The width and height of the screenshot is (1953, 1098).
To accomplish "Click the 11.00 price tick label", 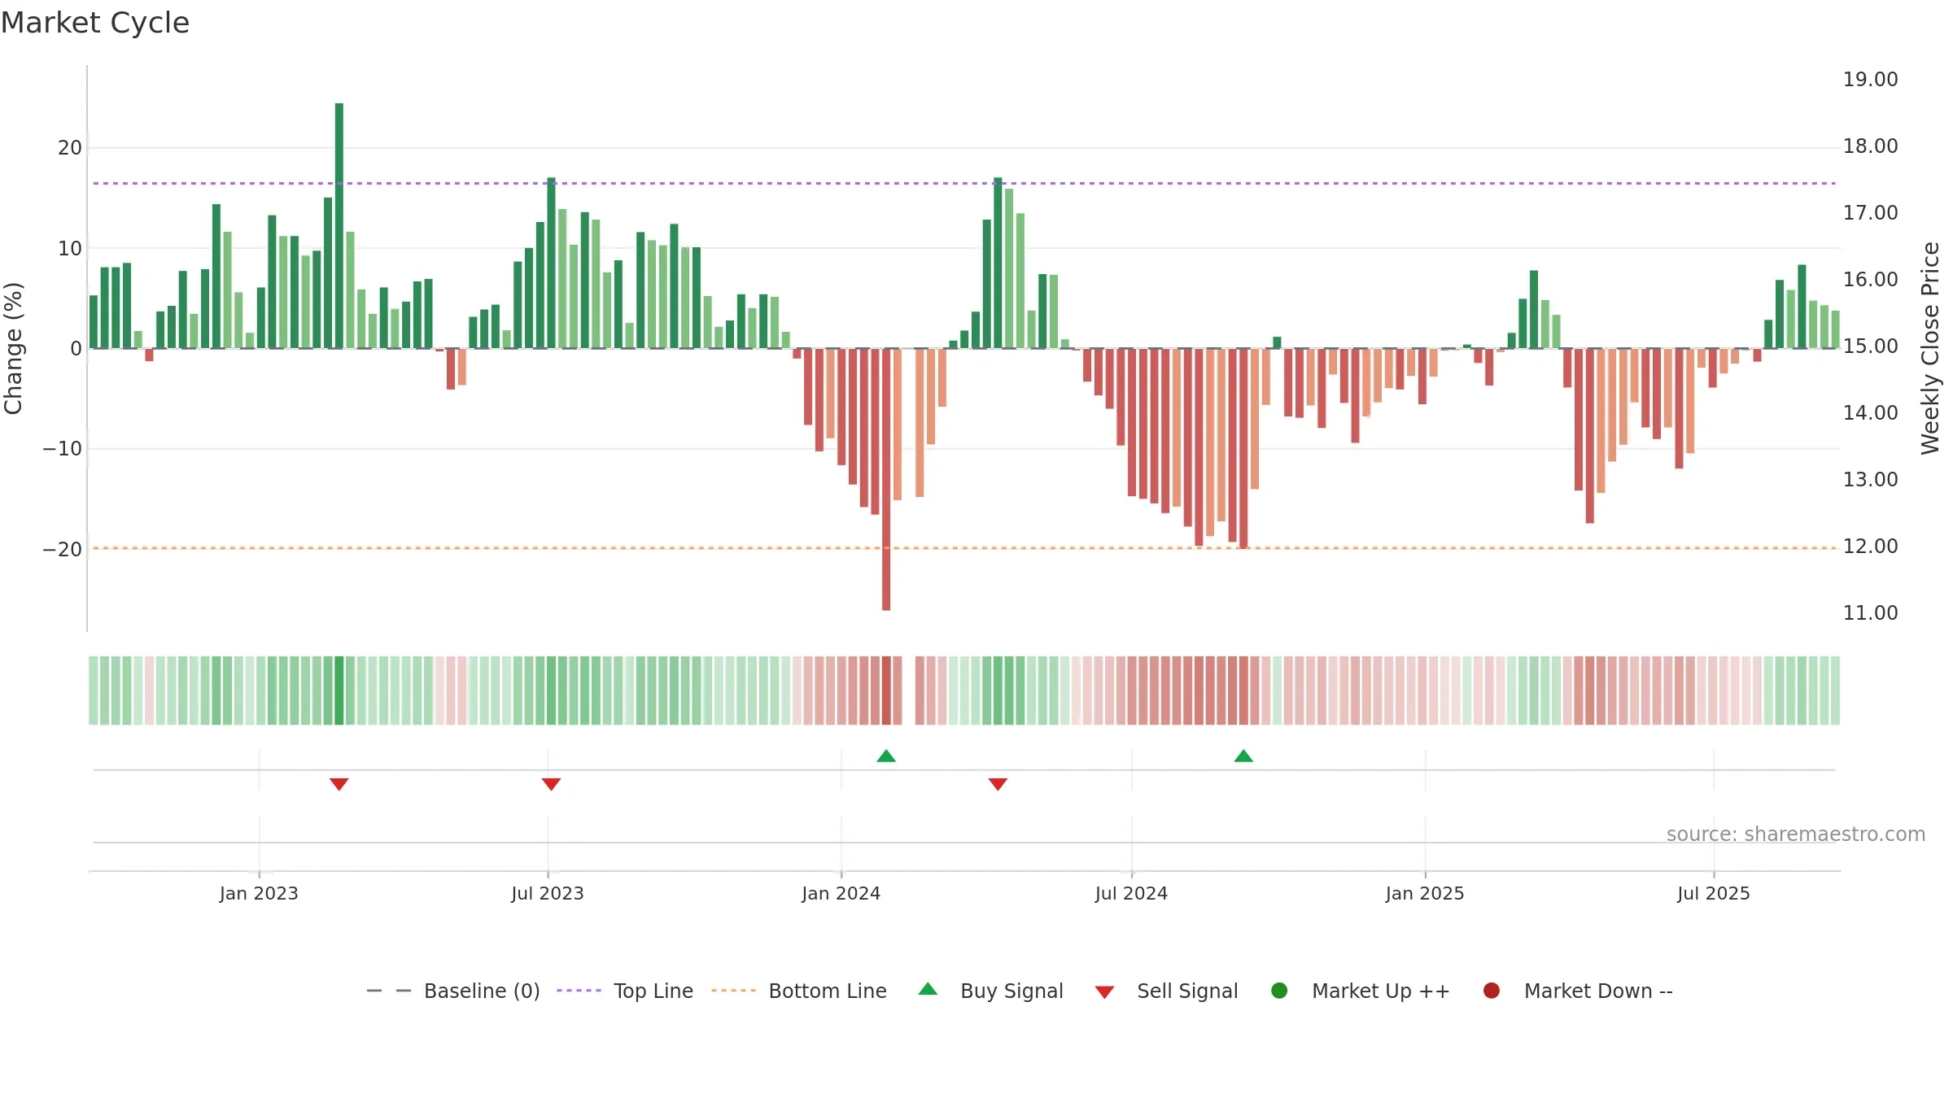I will click(x=1870, y=612).
